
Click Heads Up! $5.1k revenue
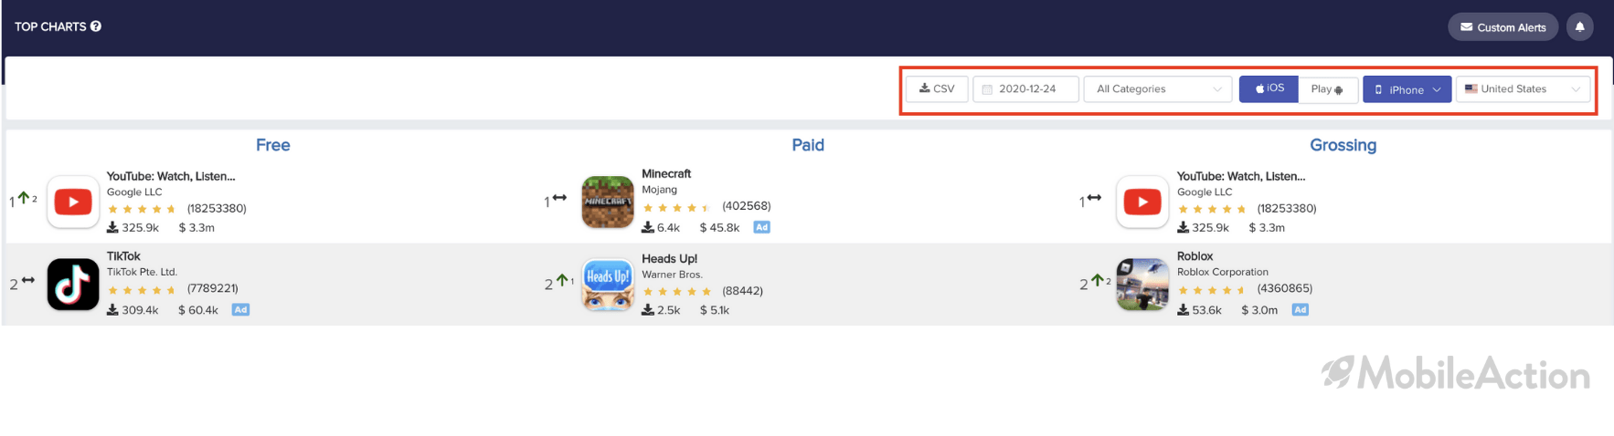pos(715,310)
